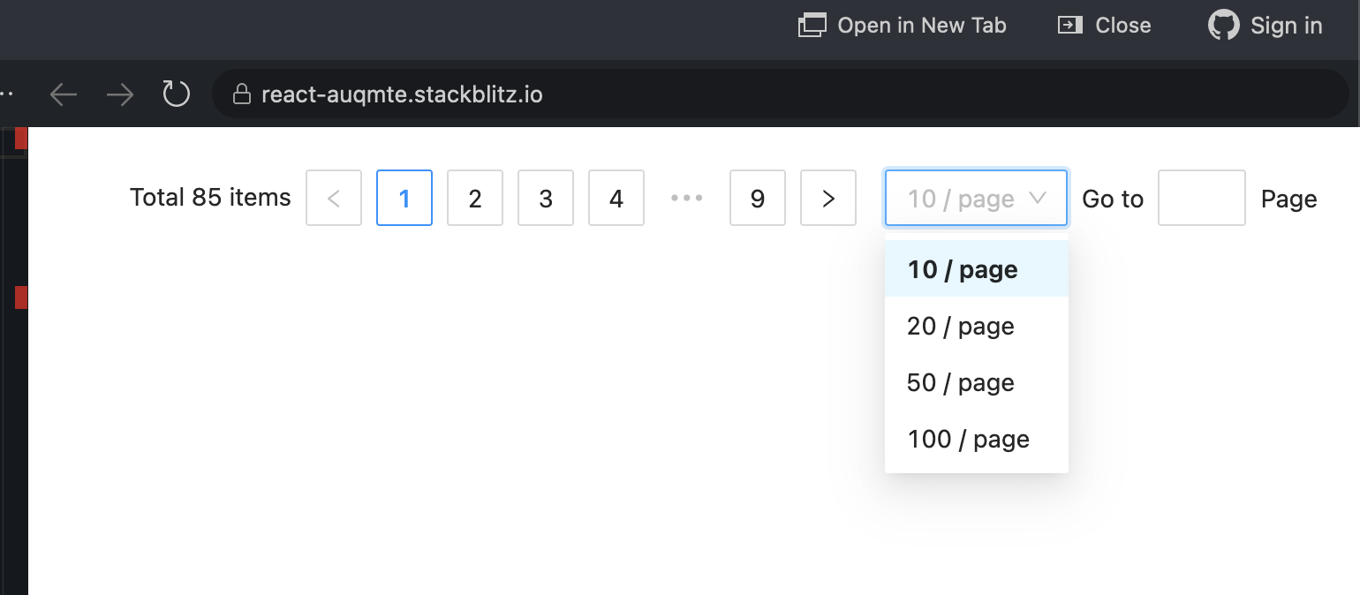Click the address bar URL
The image size is (1360, 595).
(404, 94)
